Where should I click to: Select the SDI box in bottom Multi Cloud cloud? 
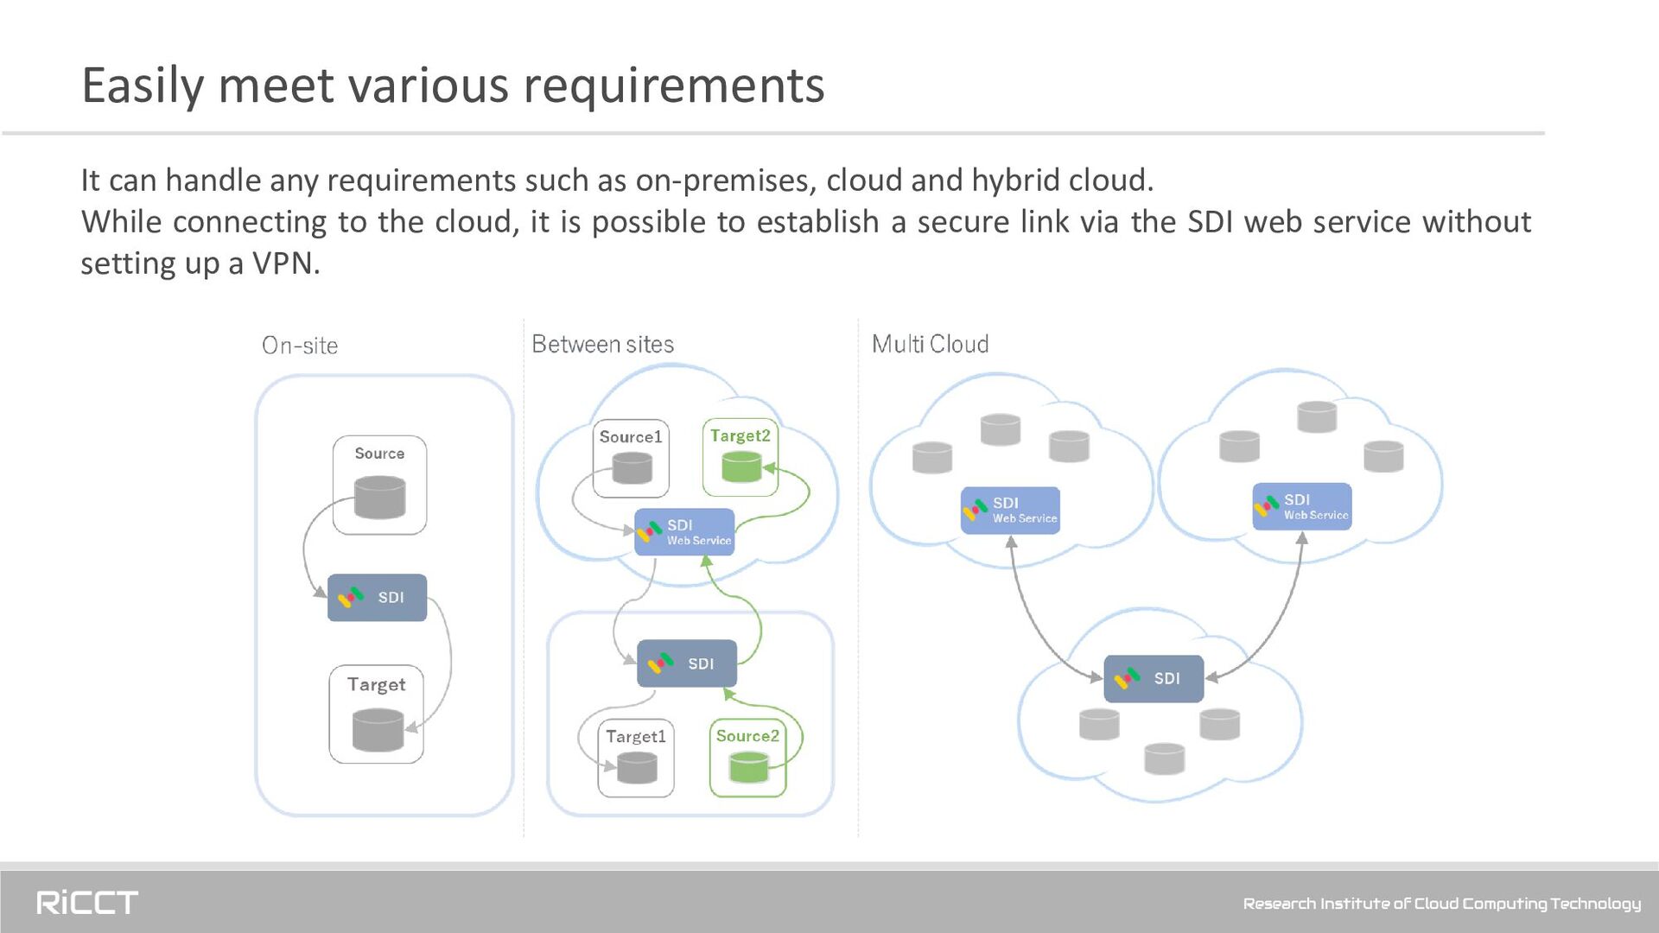pyautogui.click(x=1154, y=679)
